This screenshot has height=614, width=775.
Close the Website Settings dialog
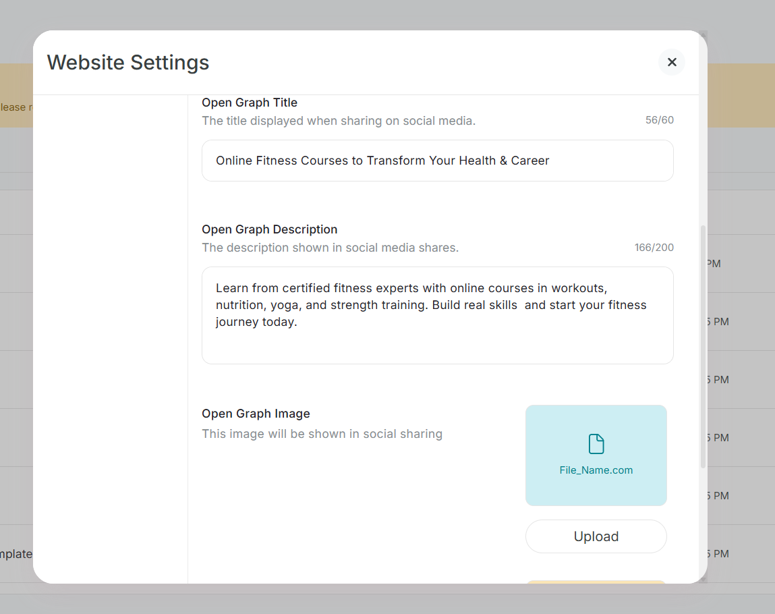pyautogui.click(x=671, y=62)
